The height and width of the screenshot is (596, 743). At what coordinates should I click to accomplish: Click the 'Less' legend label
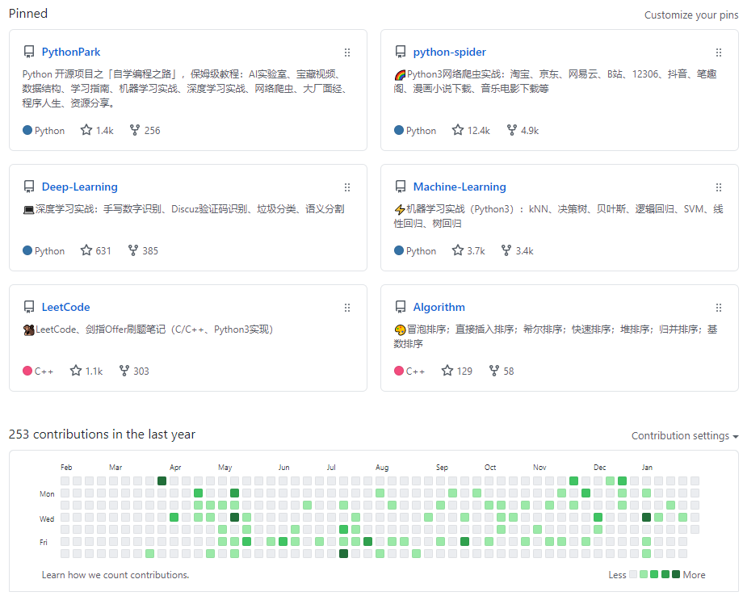[617, 575]
